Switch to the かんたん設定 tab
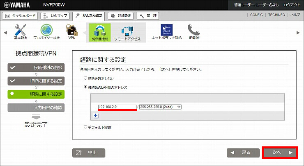Viewport: 304px width, 166px height. coord(89,16)
